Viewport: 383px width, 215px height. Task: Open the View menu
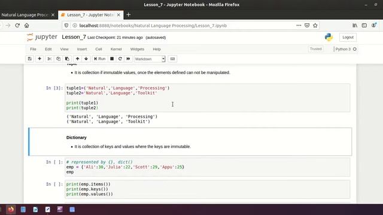pyautogui.click(x=64, y=49)
